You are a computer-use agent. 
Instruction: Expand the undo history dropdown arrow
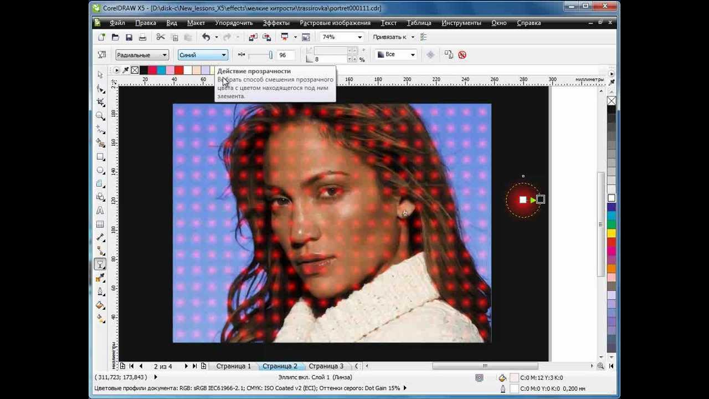pos(216,37)
